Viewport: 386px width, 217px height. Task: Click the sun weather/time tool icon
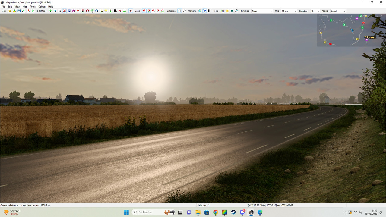click(x=227, y=11)
